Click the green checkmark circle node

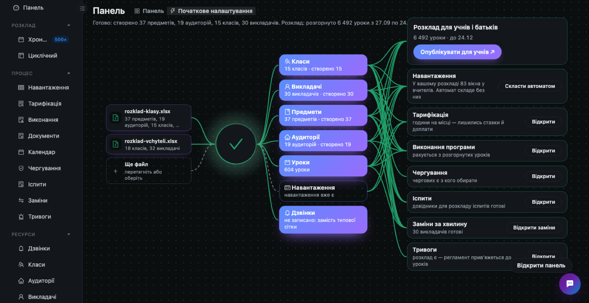click(236, 144)
